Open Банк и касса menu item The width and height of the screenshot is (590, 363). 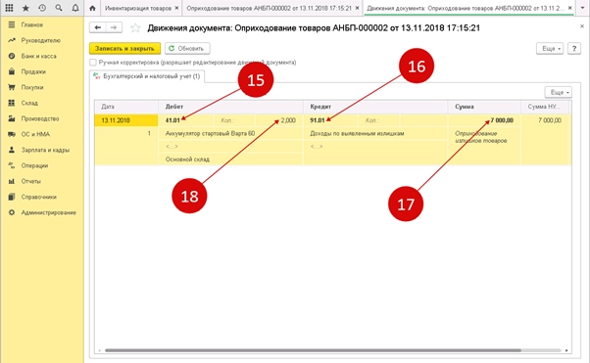point(39,56)
